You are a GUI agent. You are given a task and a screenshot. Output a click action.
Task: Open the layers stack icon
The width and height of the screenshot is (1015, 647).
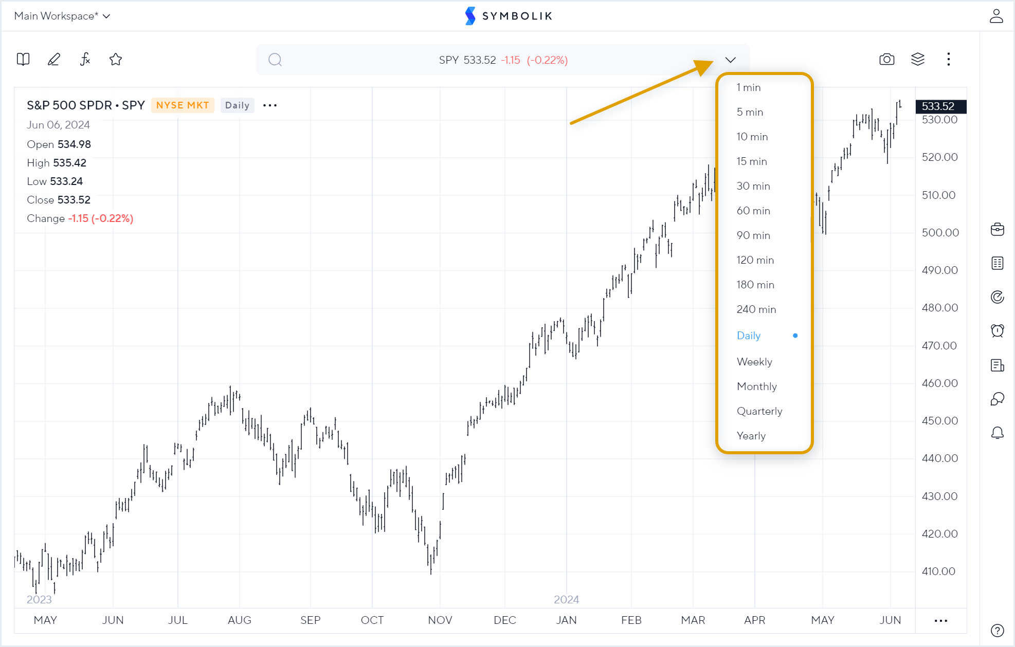918,60
